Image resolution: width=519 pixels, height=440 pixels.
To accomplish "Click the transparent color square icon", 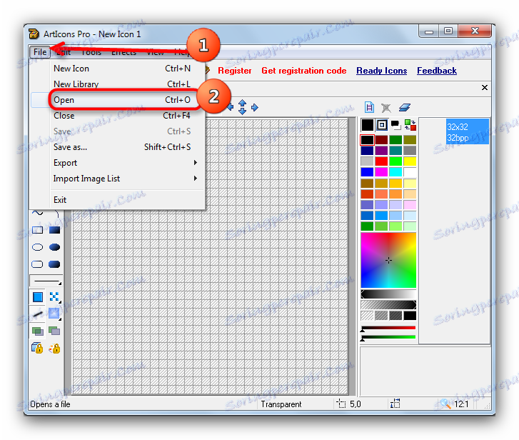I will (382, 125).
